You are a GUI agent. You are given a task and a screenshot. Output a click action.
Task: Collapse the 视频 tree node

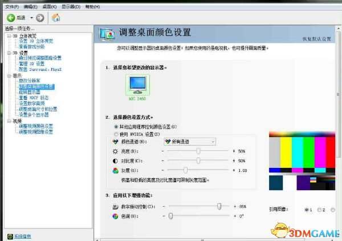click(9, 121)
